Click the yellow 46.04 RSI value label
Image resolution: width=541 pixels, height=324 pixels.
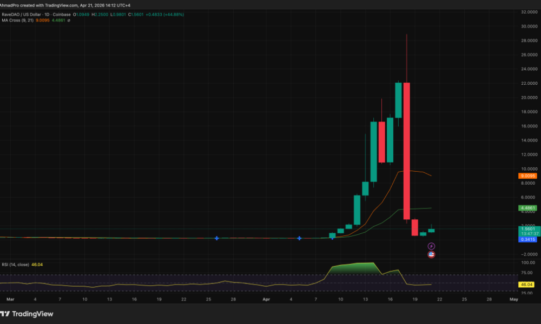click(525, 283)
